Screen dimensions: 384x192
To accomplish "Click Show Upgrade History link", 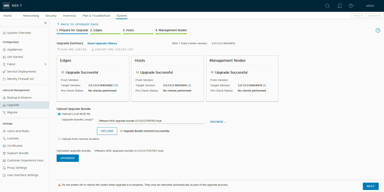I will click(x=102, y=43).
